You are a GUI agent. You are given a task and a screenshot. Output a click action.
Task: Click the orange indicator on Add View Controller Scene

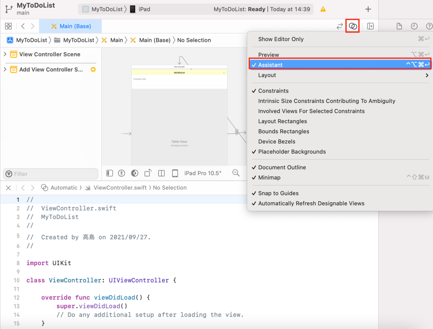pyautogui.click(x=93, y=69)
